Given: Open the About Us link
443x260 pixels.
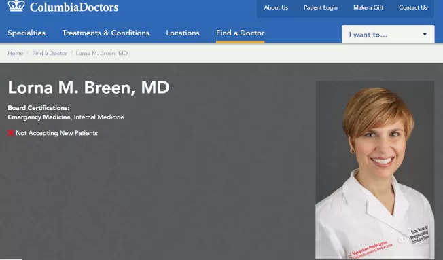Looking at the screenshot, I should tap(276, 7).
